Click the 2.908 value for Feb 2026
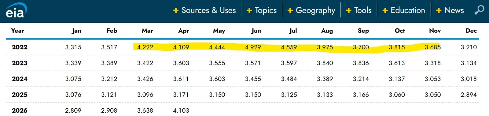The image size is (489, 116). (109, 110)
